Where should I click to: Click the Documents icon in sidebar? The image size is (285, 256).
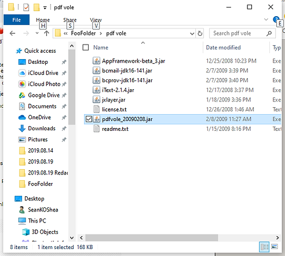22,106
